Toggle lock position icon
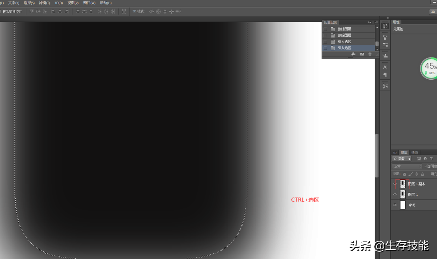Viewport: 437px width, 259px height. point(417,174)
